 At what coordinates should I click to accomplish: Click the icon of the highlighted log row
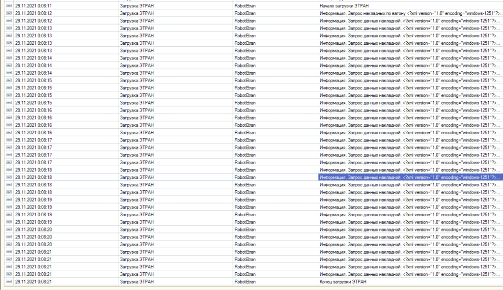[9, 177]
